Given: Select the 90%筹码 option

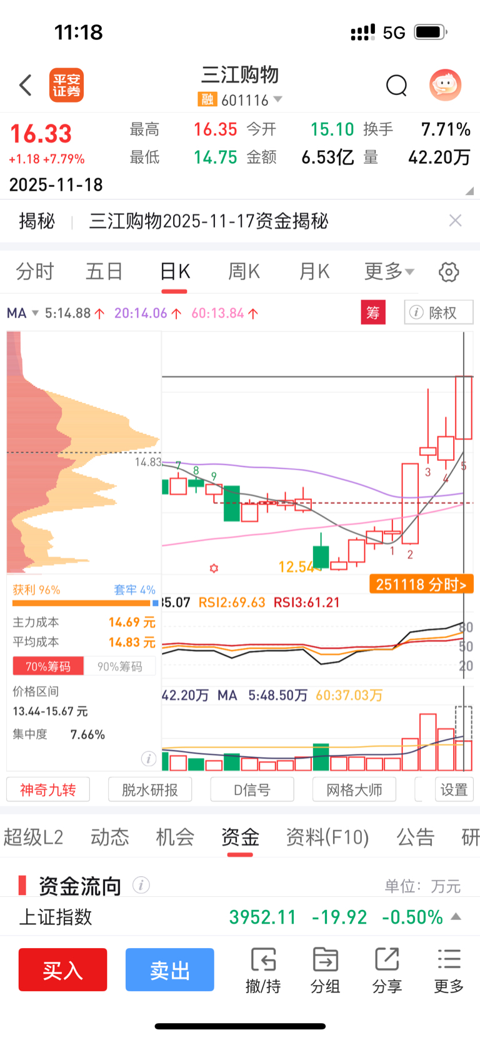Looking at the screenshot, I should [119, 667].
